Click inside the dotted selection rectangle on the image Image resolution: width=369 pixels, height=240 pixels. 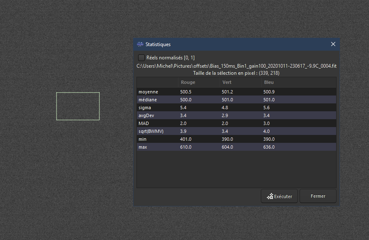coord(78,106)
